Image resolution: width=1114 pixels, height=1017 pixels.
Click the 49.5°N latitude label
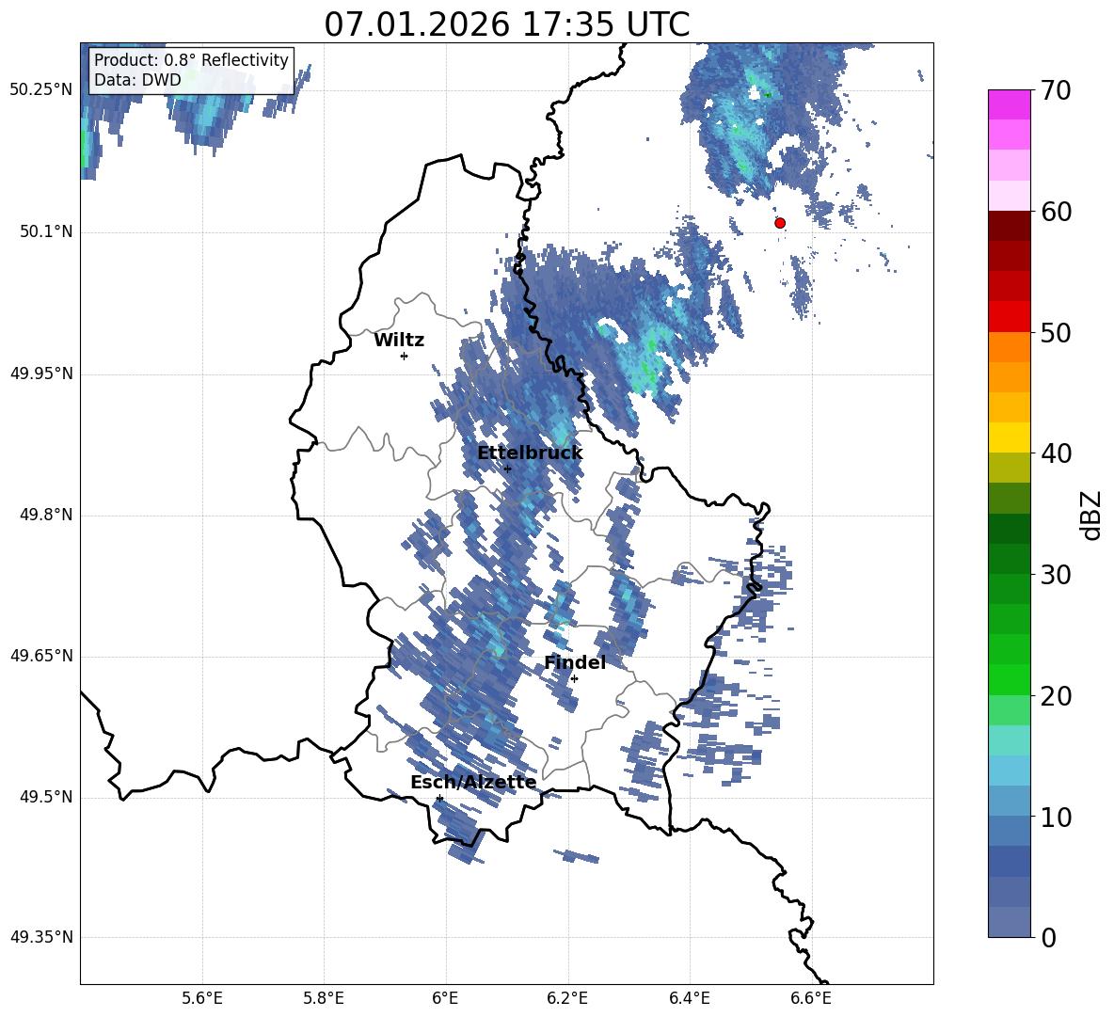point(46,797)
